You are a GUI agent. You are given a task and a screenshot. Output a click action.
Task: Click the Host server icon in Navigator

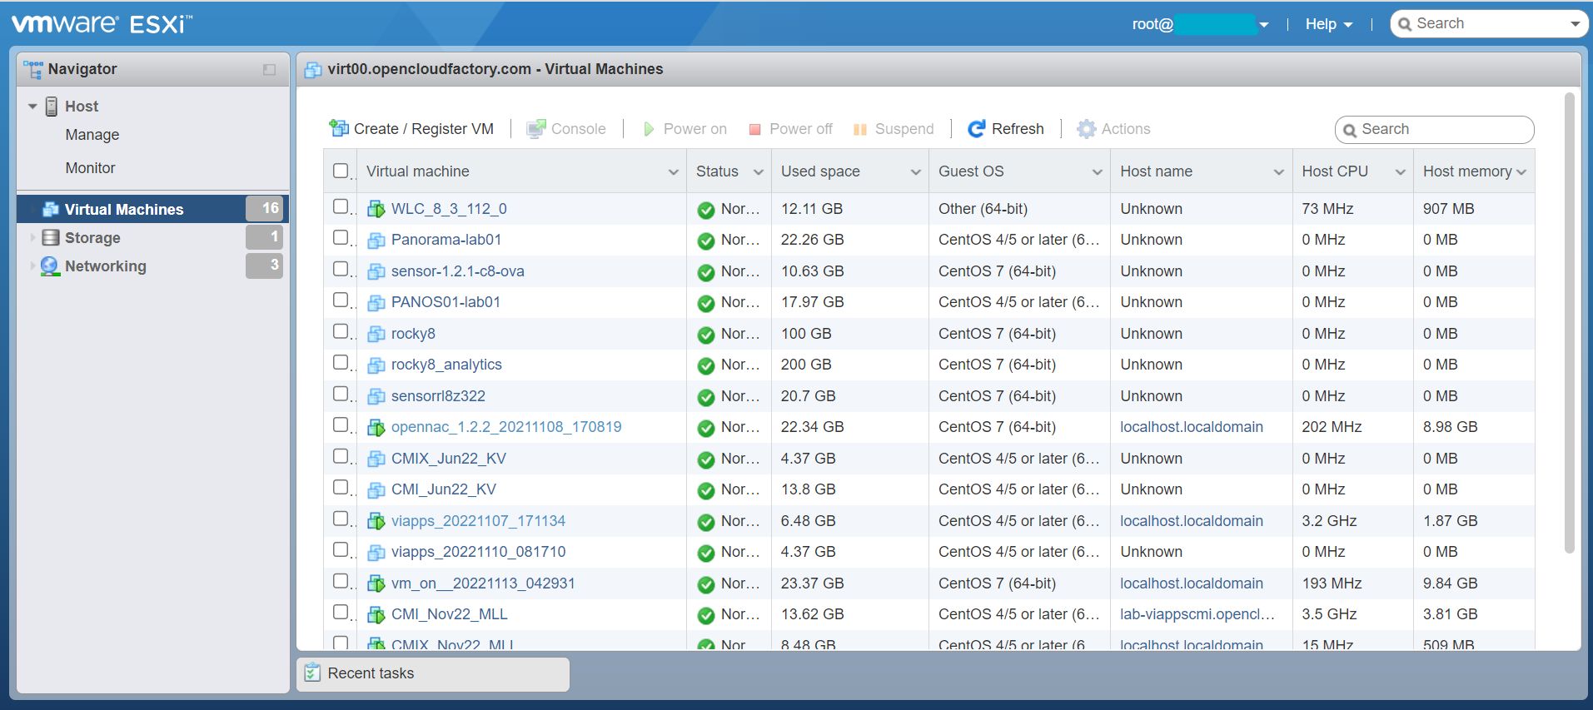tap(52, 106)
